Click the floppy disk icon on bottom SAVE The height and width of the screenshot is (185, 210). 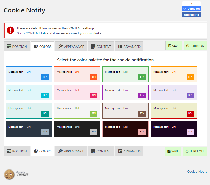click(169, 151)
